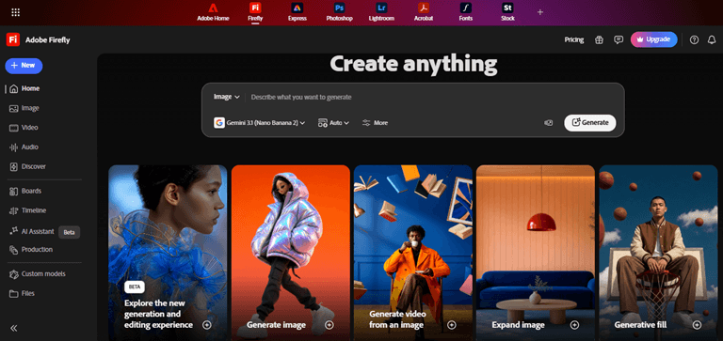Open Video in the sidebar
723x341 pixels.
[24, 128]
